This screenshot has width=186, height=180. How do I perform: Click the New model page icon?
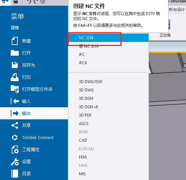[x=15, y=41]
